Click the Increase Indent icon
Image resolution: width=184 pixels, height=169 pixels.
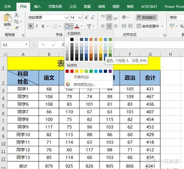[x=130, y=26]
